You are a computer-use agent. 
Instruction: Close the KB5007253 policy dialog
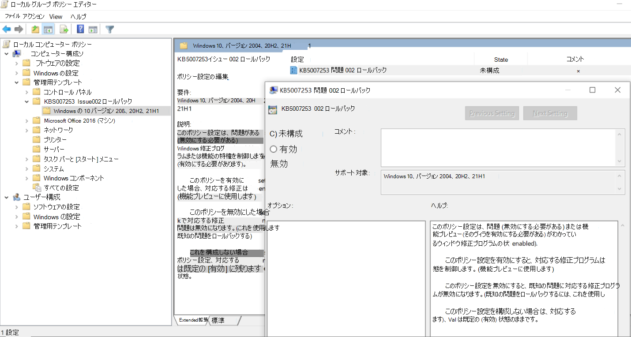(x=618, y=90)
